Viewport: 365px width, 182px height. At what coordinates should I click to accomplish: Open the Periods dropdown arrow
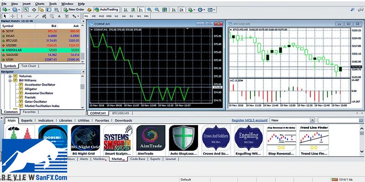tap(204, 10)
